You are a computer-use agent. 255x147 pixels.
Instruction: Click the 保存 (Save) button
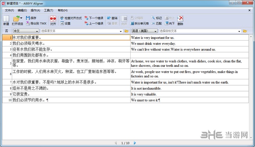[x=31, y=18]
